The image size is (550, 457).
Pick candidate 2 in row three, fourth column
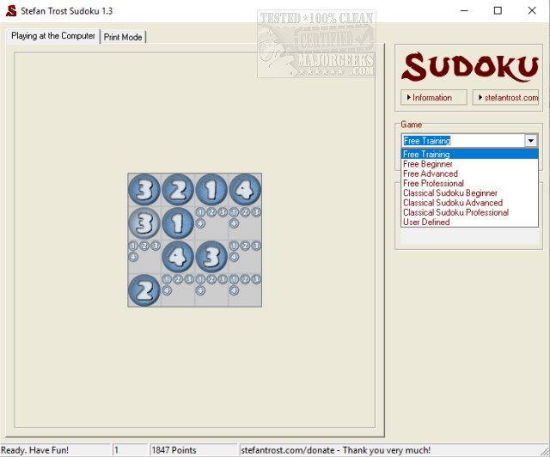tap(245, 246)
